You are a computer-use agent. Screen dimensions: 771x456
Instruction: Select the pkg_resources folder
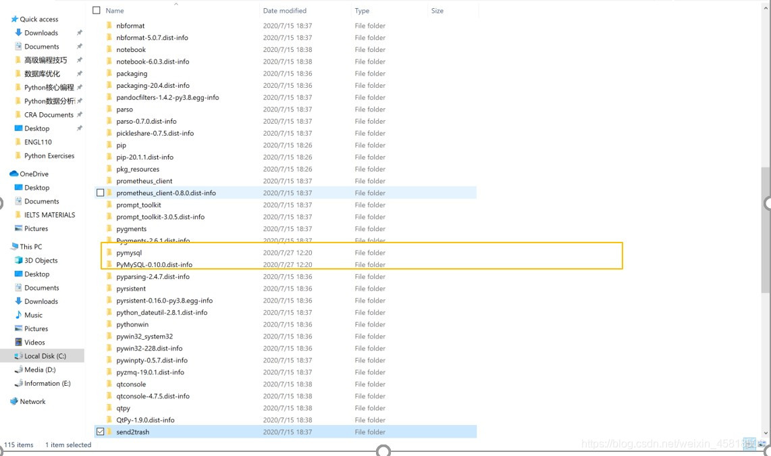[x=138, y=169]
